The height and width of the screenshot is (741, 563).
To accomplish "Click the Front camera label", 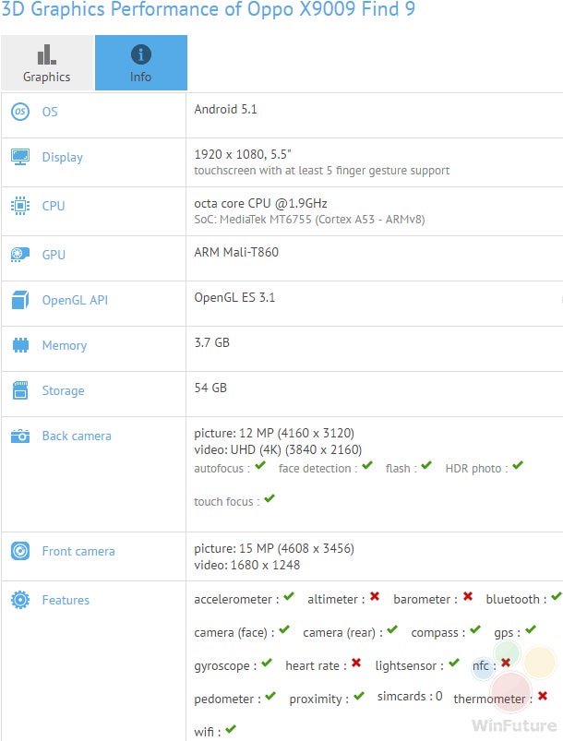I will tap(78, 551).
